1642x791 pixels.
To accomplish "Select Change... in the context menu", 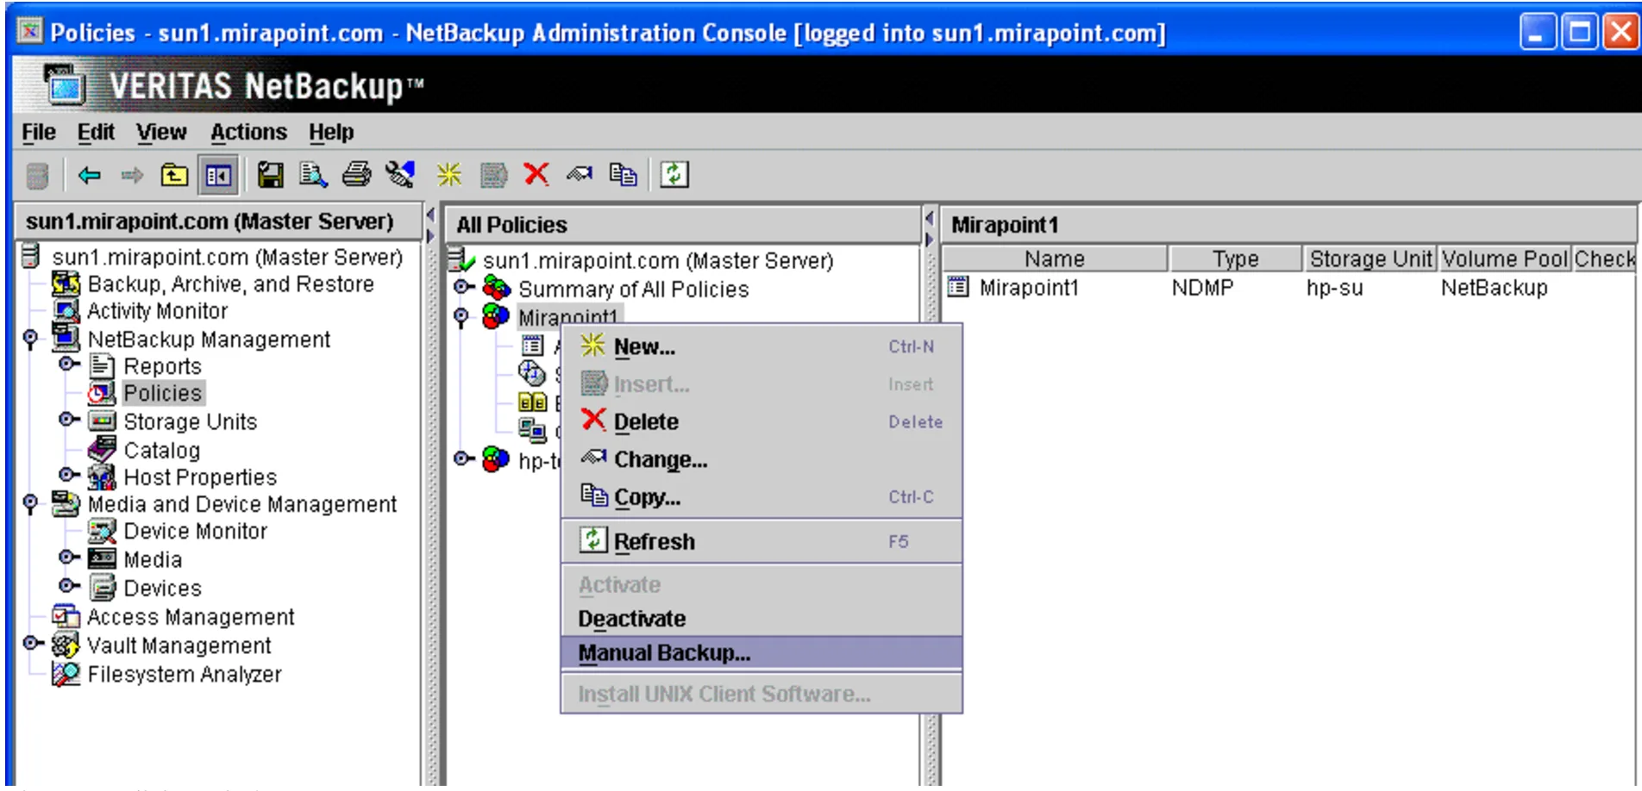I will (x=761, y=460).
